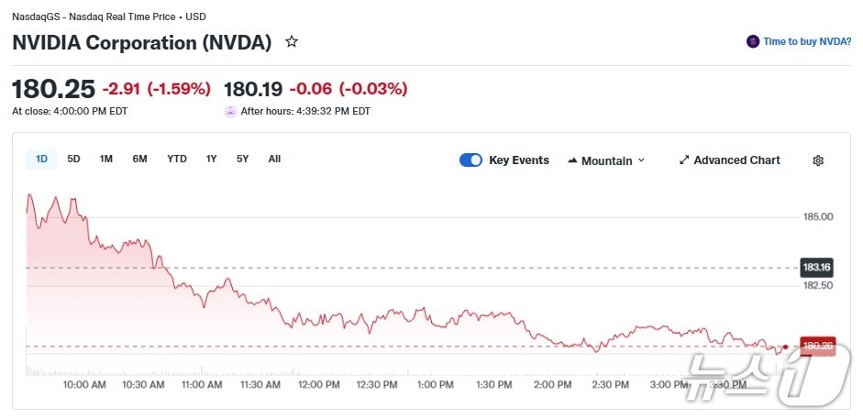Open the Time to buy NVDA? link

click(x=807, y=41)
